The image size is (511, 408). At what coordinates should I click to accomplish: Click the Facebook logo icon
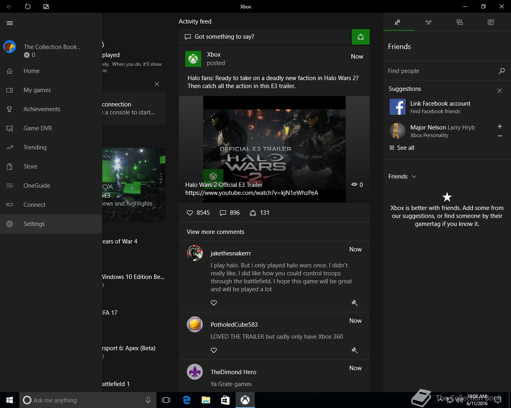click(397, 107)
